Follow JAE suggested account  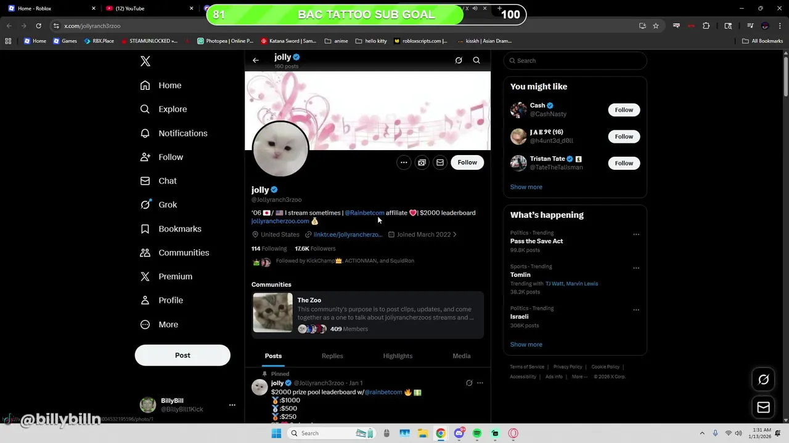coord(624,137)
